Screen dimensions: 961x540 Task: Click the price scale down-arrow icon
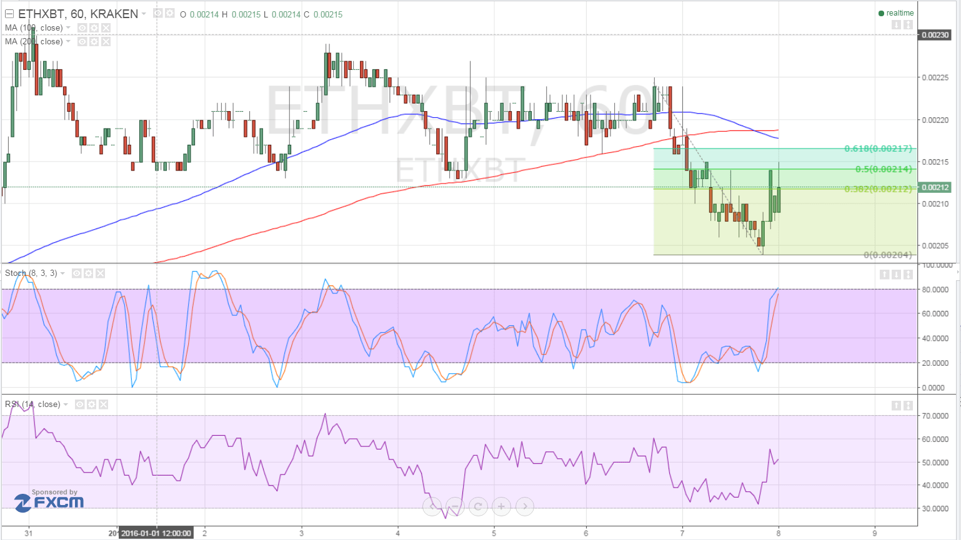[x=897, y=24]
